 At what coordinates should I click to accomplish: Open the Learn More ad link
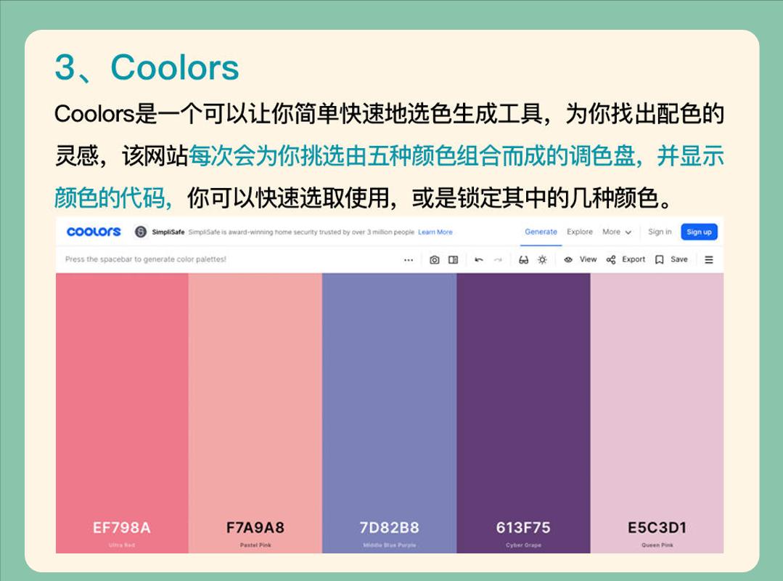point(435,232)
